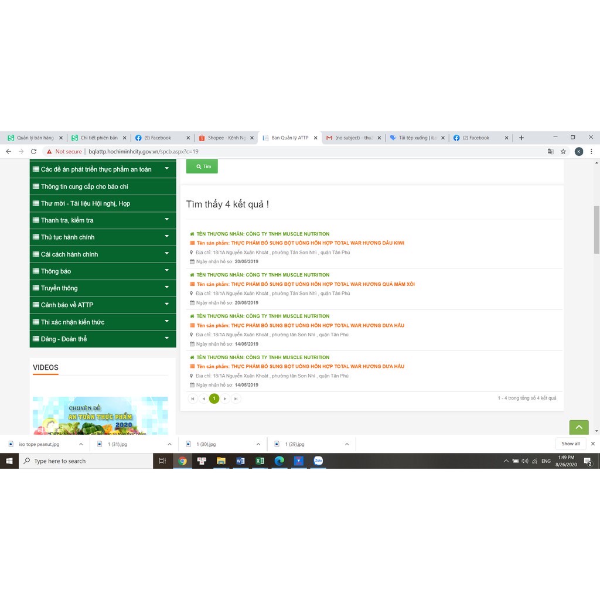
Task: Open Google Chrome on the taskbar
Action: [183, 461]
